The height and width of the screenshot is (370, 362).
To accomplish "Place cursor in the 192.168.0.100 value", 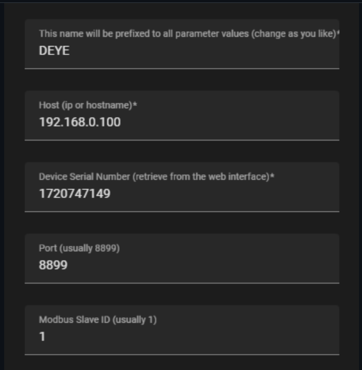I will tap(79, 123).
